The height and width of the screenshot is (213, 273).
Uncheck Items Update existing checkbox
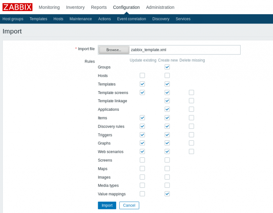coord(142,118)
